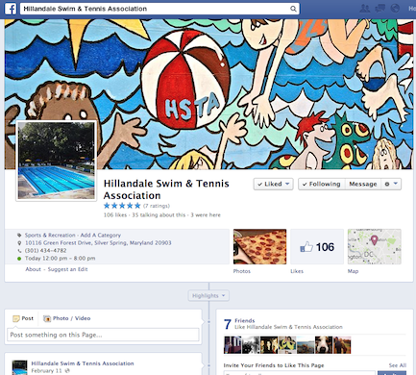Image resolution: width=416 pixels, height=375 pixels.
Task: Toggle the Following button
Action: (322, 184)
